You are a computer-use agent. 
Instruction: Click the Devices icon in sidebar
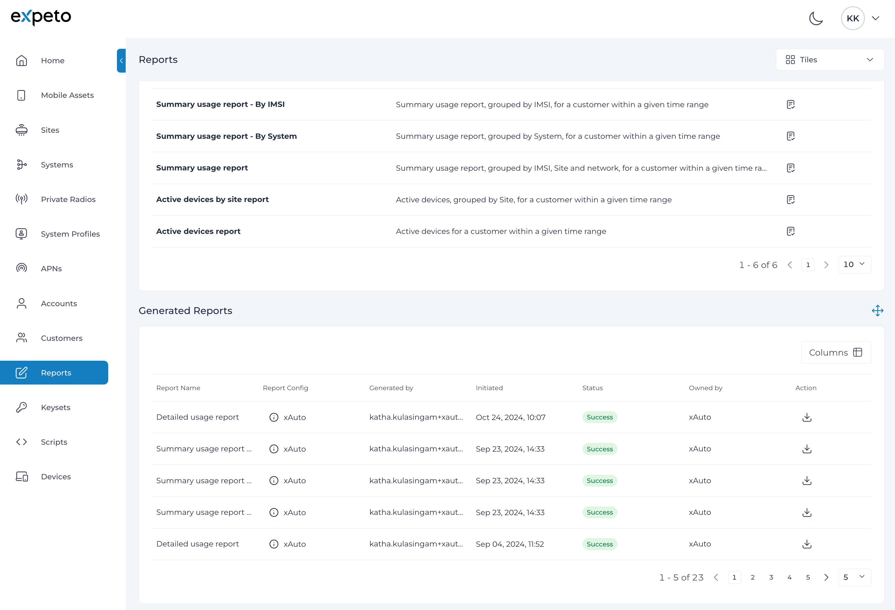[x=22, y=476]
